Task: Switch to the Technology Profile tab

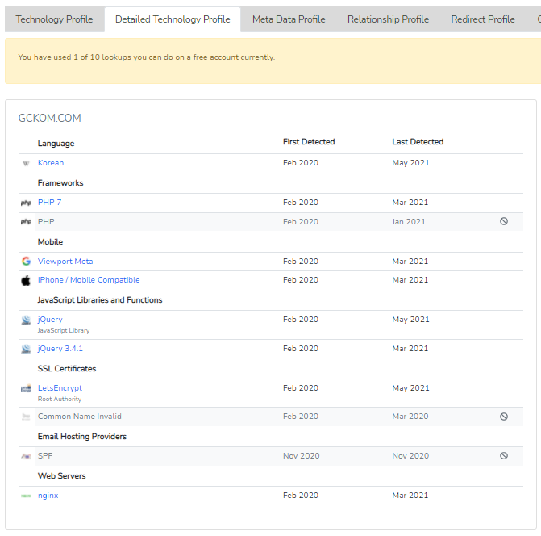Action: pyautogui.click(x=54, y=19)
